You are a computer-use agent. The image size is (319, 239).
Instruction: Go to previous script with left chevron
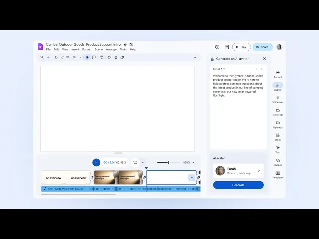(256, 69)
